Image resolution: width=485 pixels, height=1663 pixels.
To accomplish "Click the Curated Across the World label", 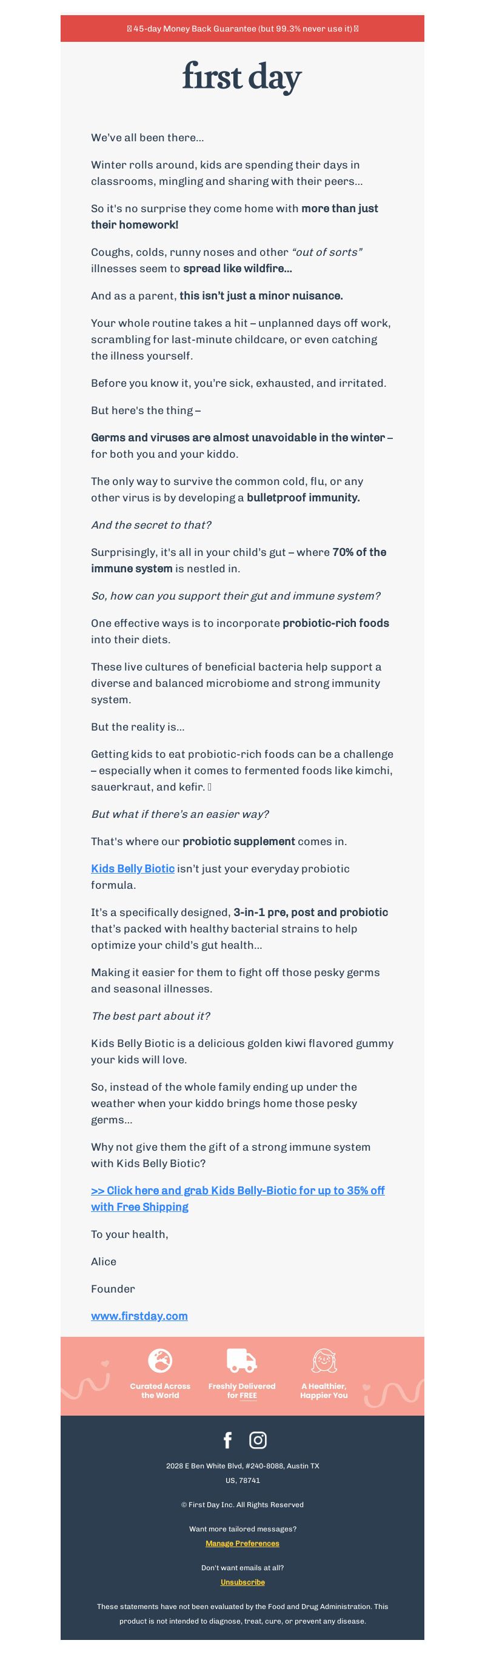I will coord(160,1391).
